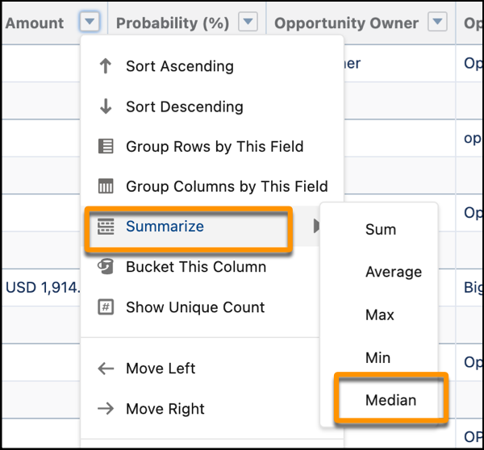Click the Move Left arrow icon
484x450 pixels.
pos(106,369)
